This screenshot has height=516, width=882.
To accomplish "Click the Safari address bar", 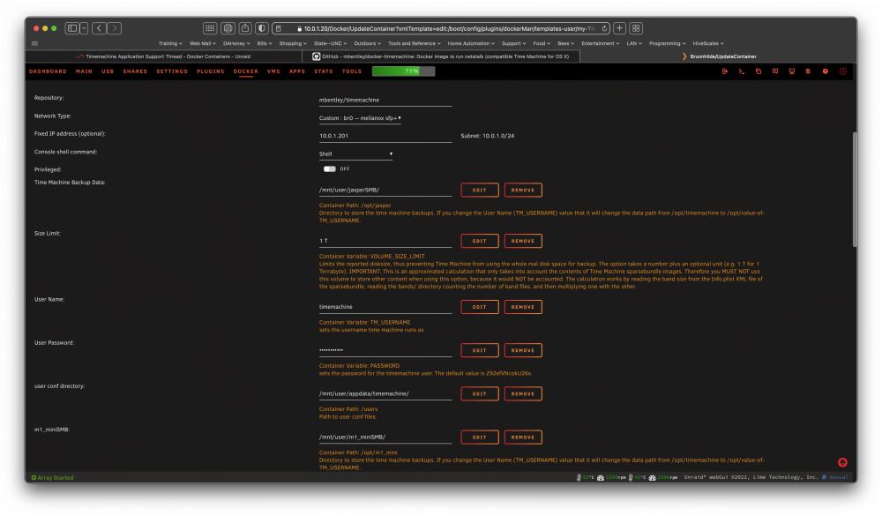I will tap(442, 28).
